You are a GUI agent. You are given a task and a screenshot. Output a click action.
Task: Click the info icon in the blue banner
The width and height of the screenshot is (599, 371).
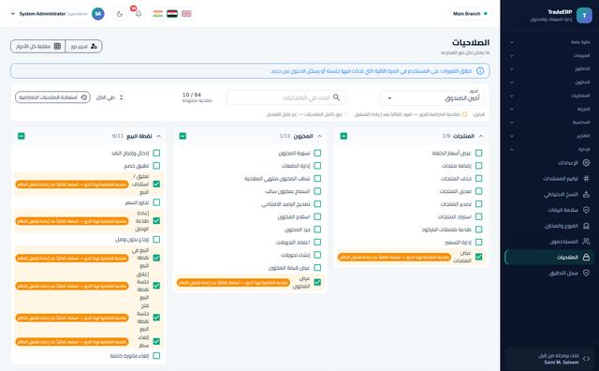pyautogui.click(x=480, y=71)
